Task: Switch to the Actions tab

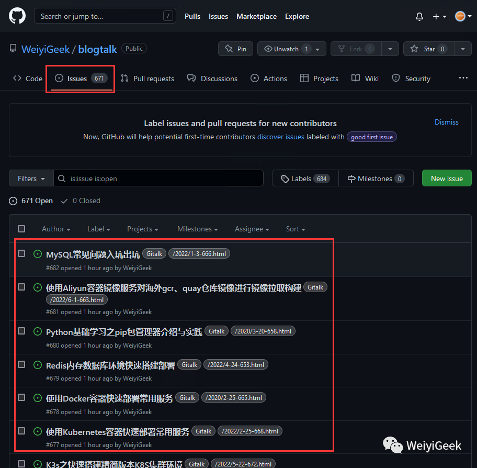Action: pyautogui.click(x=269, y=79)
